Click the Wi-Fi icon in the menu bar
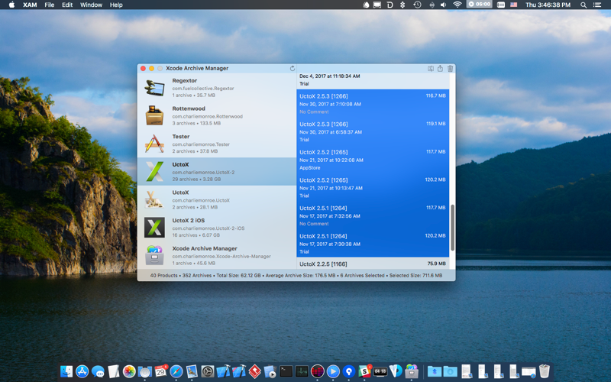 tap(457, 5)
